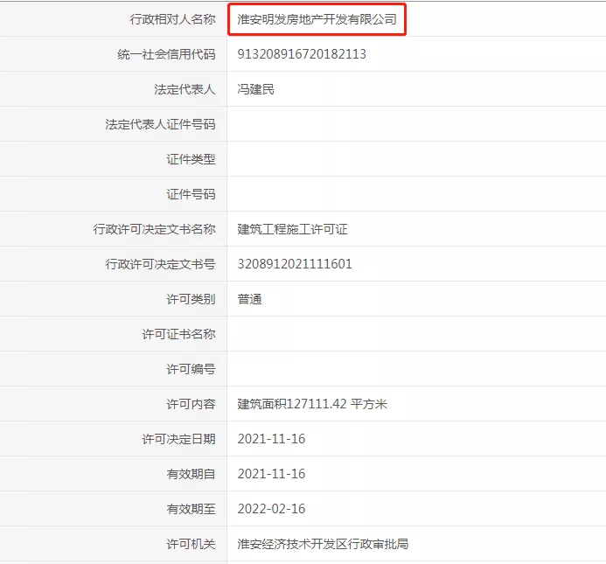Select document number 320891202111601

295,264
